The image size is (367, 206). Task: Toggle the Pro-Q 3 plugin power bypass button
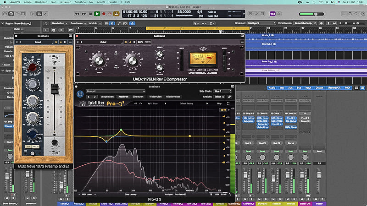pos(80,94)
